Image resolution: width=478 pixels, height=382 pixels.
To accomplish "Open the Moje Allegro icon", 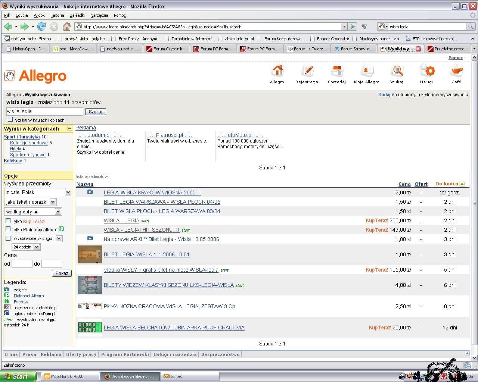I will coord(367,71).
